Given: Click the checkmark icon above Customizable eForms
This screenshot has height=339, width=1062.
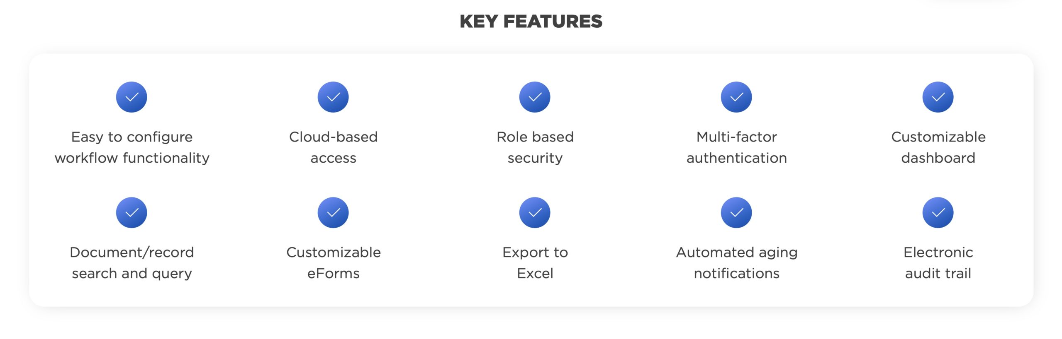Looking at the screenshot, I should [333, 212].
